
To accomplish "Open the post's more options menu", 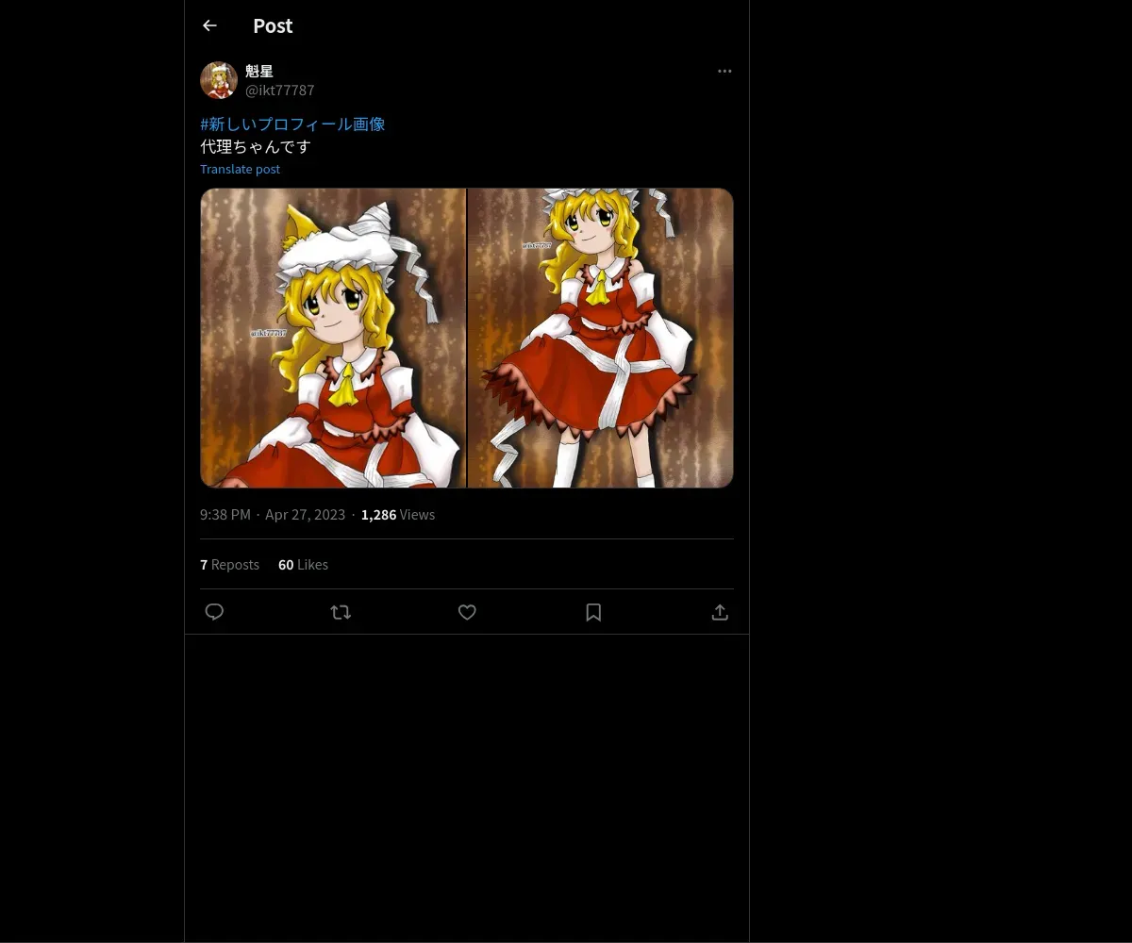I will point(724,71).
